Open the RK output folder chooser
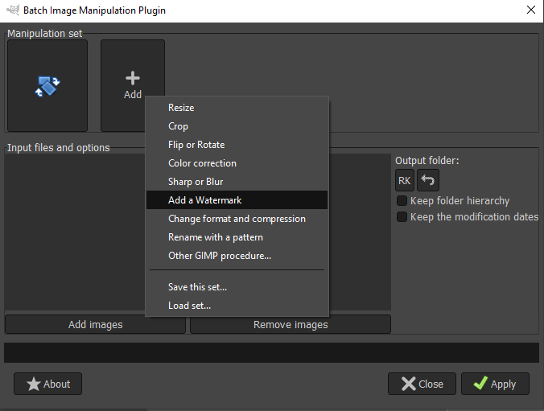 tap(404, 180)
